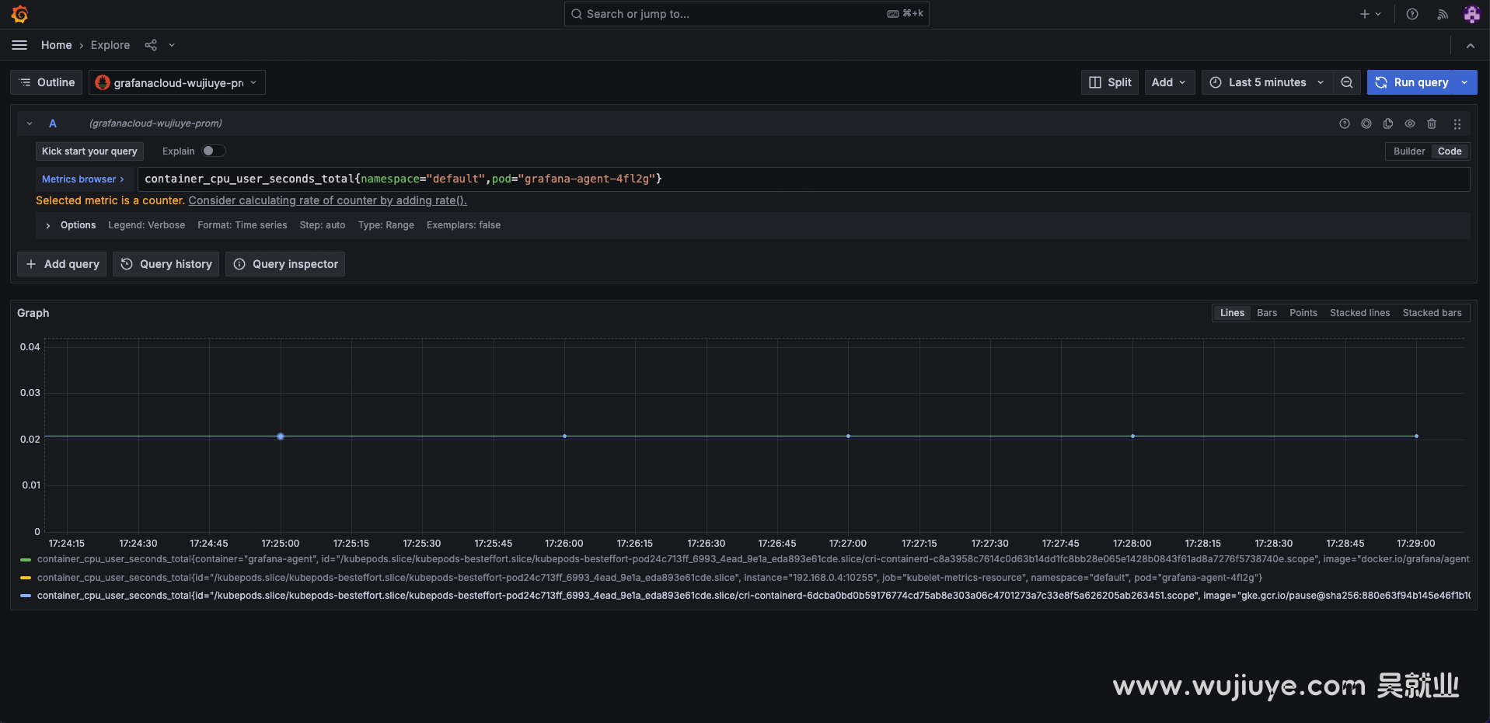
Task: Open the grafanacloud-wujiuye data source picker
Action: point(177,82)
